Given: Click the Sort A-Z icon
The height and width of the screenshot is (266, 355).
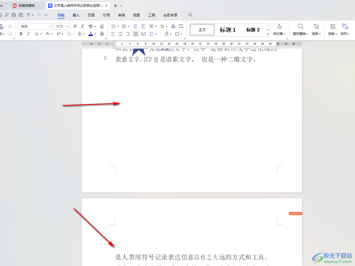Looking at the screenshot, I should coord(174,26).
